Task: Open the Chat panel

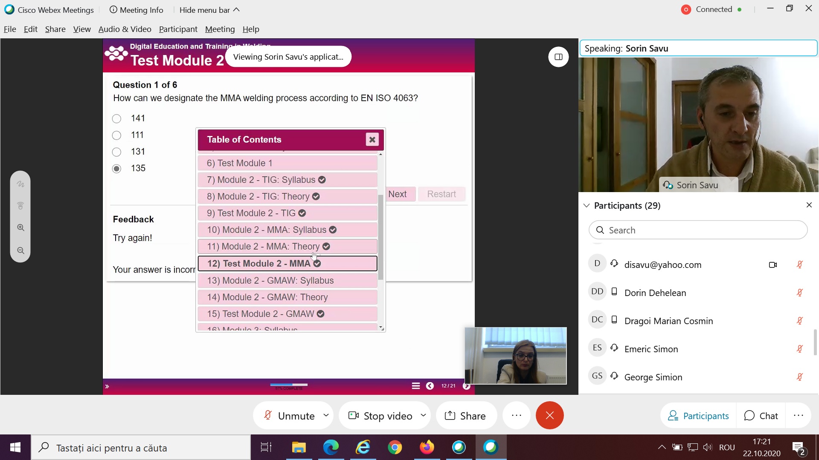Action: coord(761,416)
